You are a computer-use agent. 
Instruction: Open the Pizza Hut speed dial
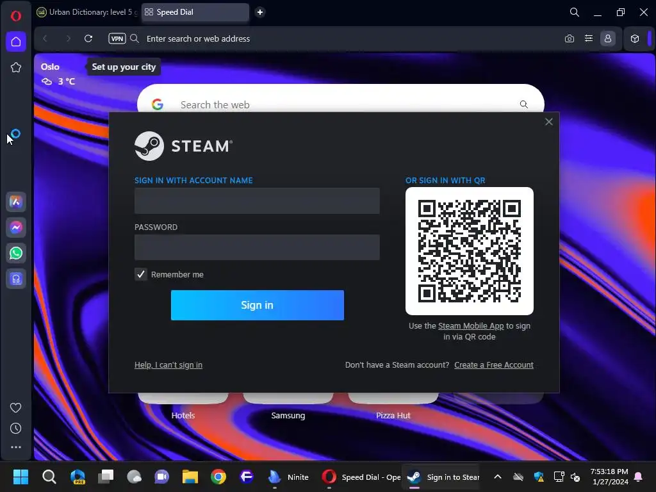click(x=393, y=415)
